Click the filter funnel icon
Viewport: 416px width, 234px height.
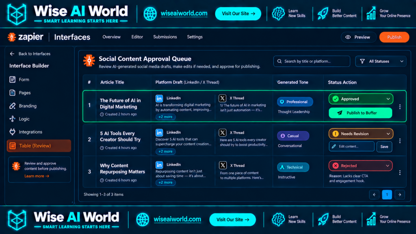362,61
